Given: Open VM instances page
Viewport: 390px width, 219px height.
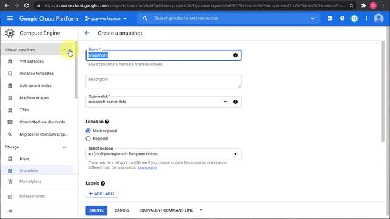Looking at the screenshot, I should tap(32, 61).
